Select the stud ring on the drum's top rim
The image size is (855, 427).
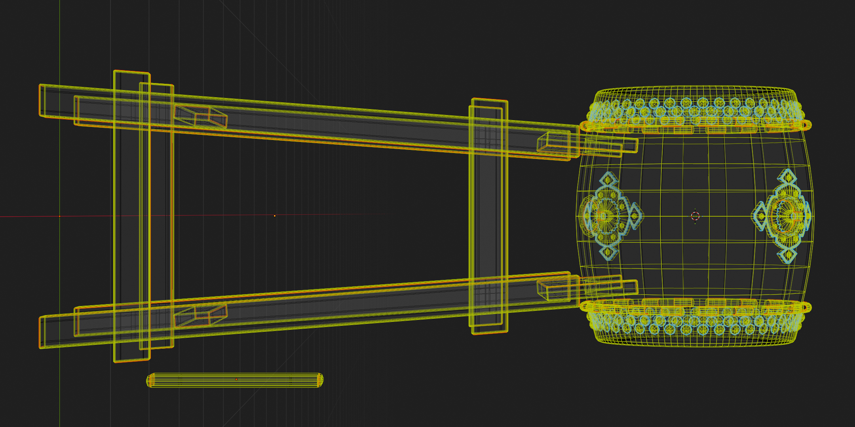(695, 109)
